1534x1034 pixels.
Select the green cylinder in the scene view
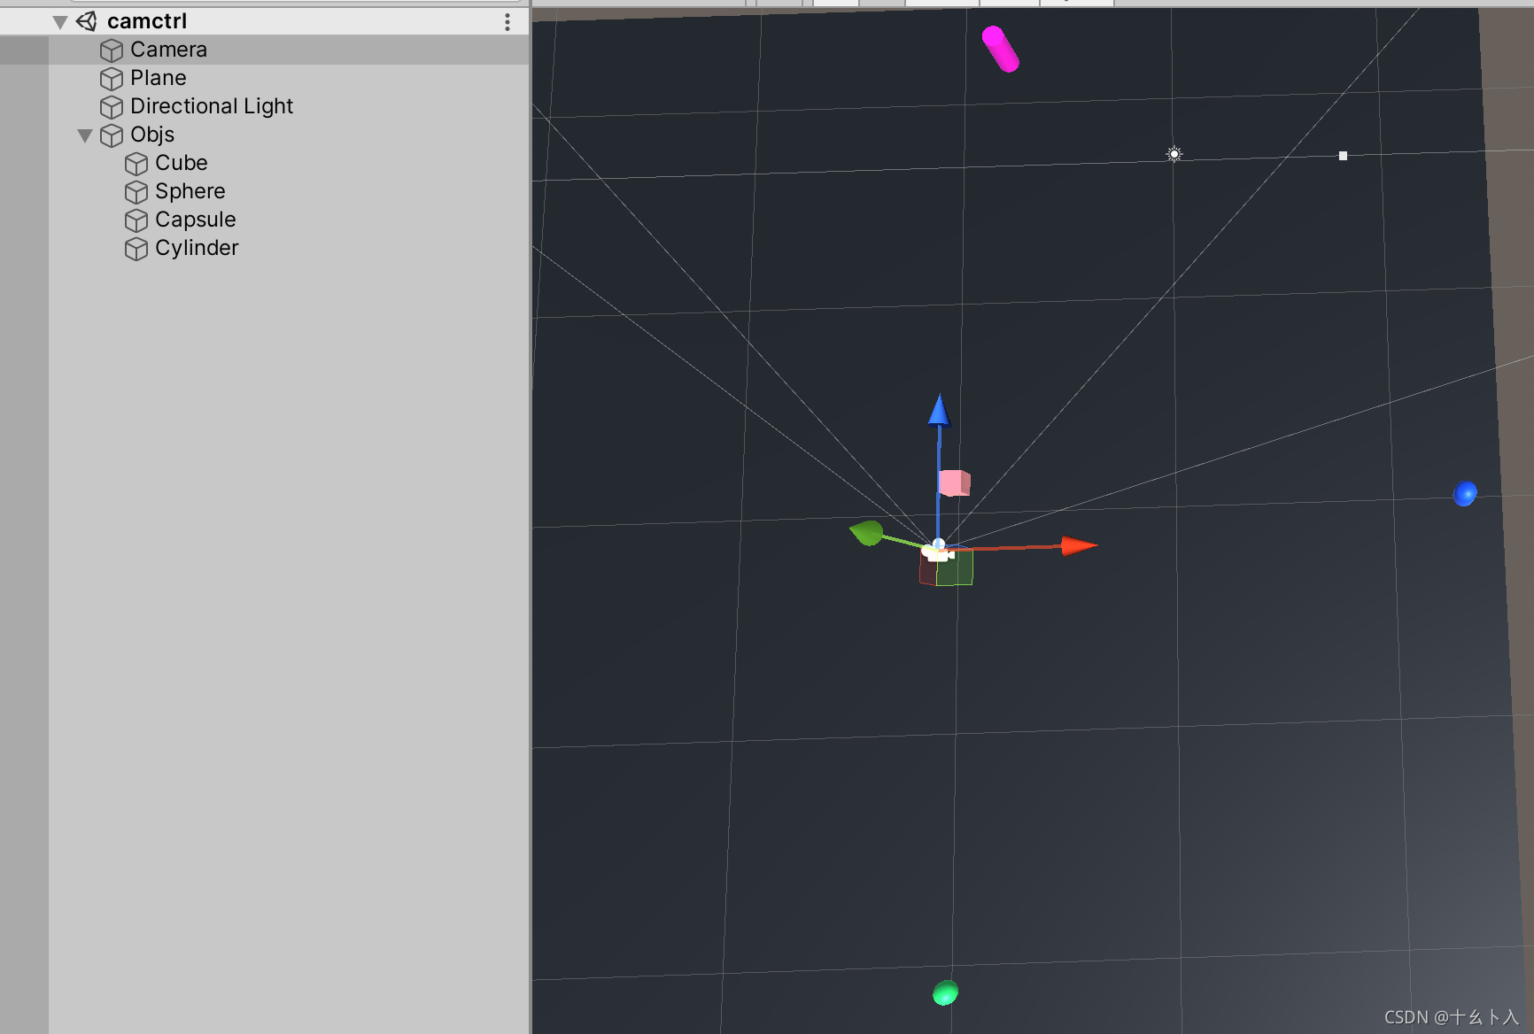pos(945,992)
